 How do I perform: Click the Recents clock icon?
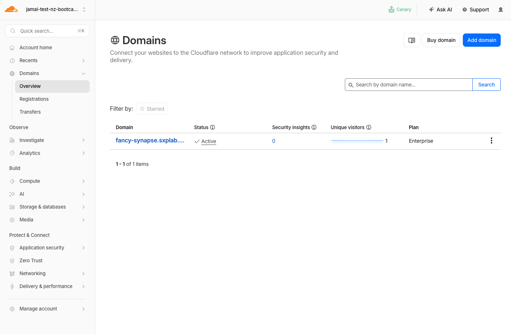[x=12, y=61]
